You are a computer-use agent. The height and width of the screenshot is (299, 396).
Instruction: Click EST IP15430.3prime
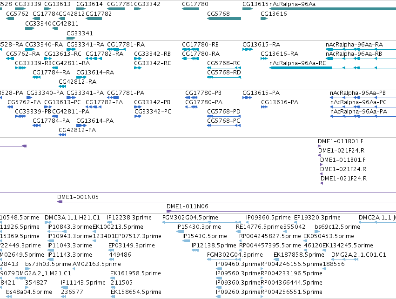click(199, 227)
